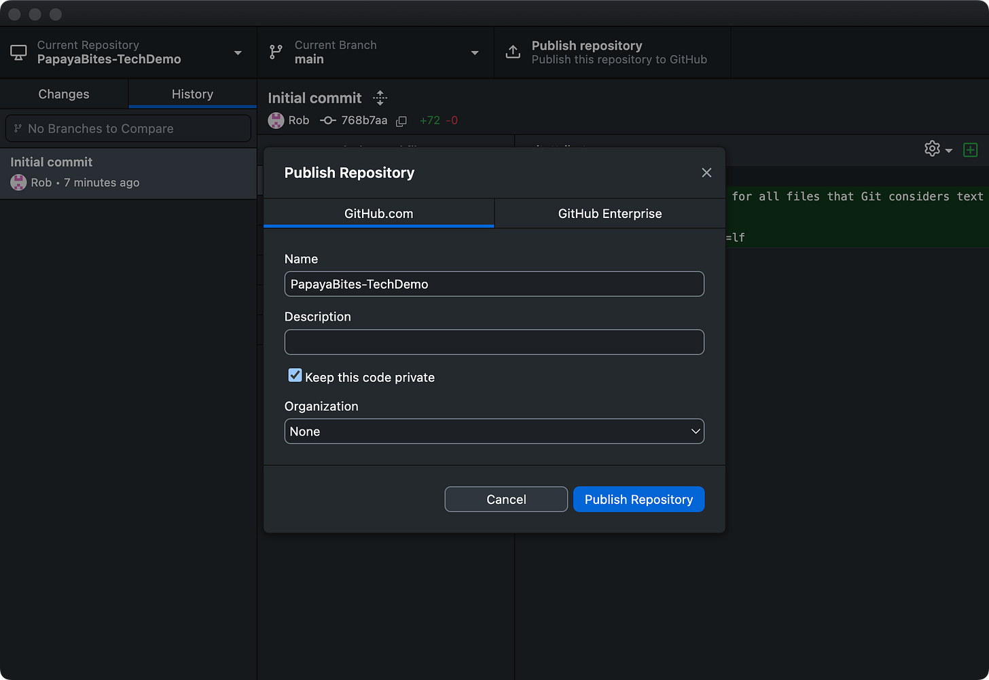Click the branch icon beside Current Branch

coord(276,52)
